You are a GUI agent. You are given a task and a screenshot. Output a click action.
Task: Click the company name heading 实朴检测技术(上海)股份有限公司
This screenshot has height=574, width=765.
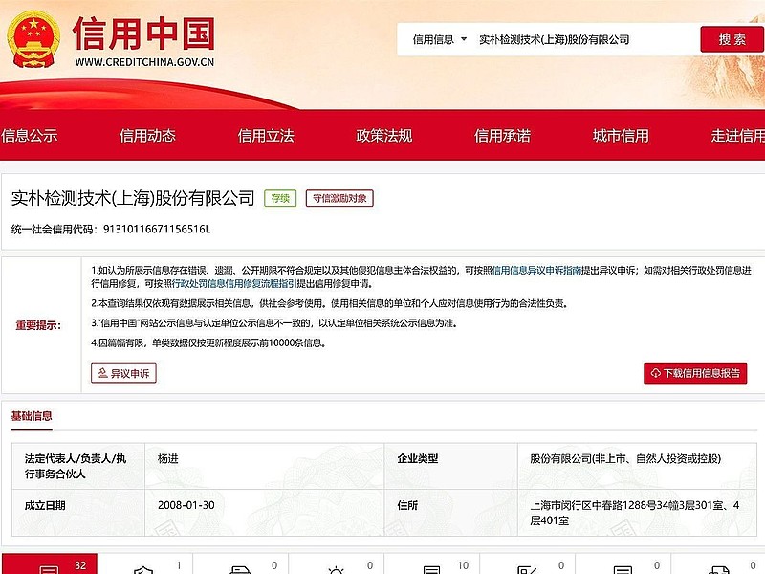[133, 198]
